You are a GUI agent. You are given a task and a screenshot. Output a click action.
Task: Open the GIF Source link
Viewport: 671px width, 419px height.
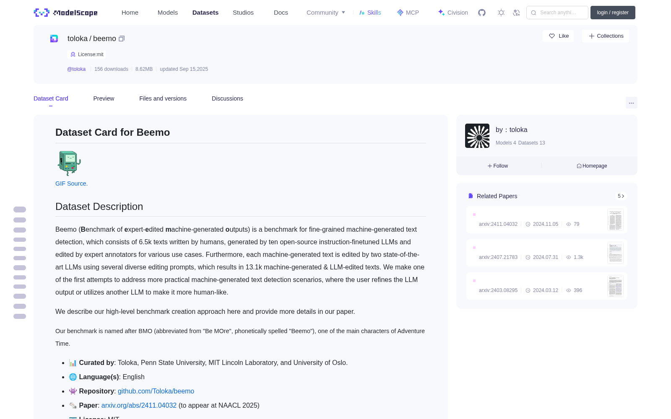tap(71, 184)
